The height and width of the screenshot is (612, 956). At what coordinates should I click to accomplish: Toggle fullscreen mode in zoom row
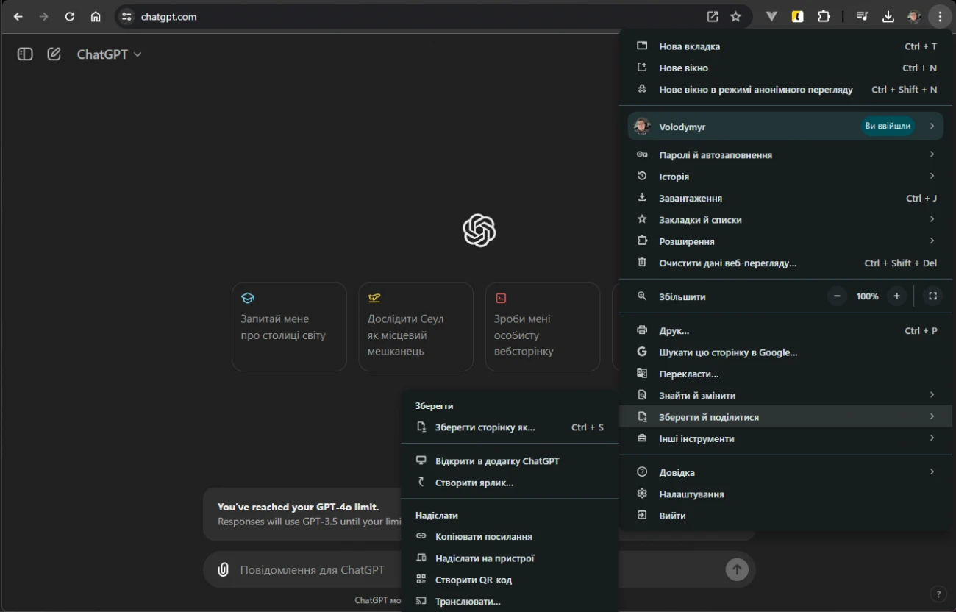coord(932,296)
